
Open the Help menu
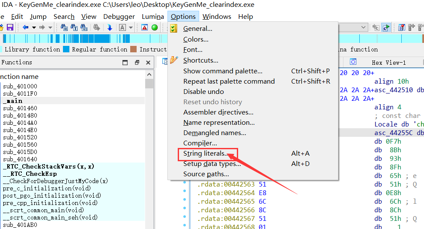point(245,17)
